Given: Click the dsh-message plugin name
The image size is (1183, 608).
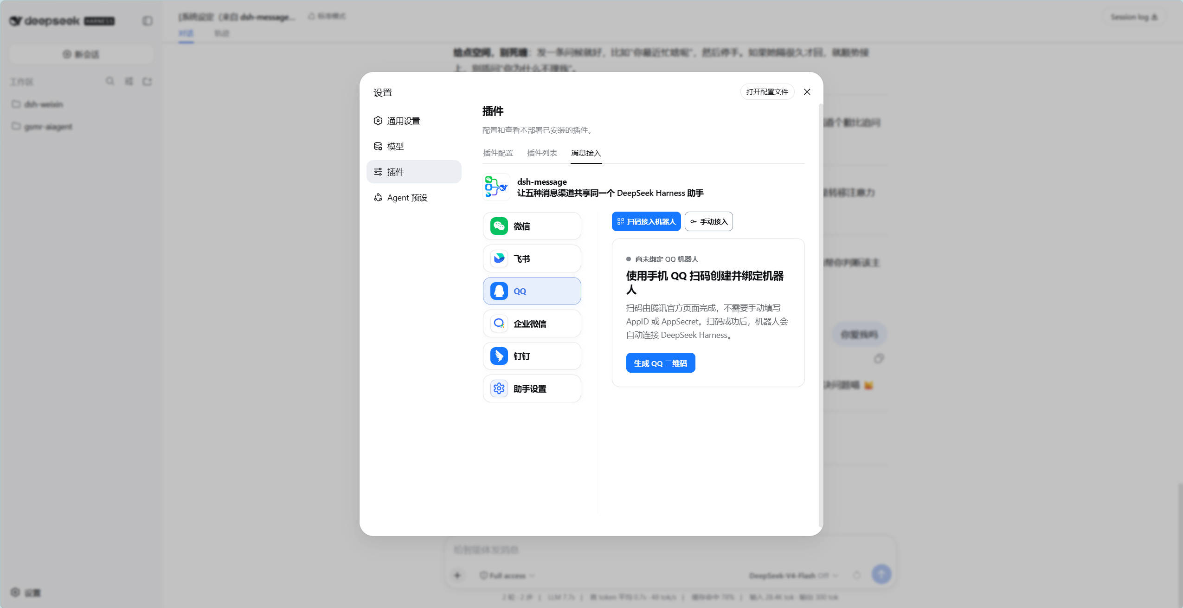Looking at the screenshot, I should [542, 181].
